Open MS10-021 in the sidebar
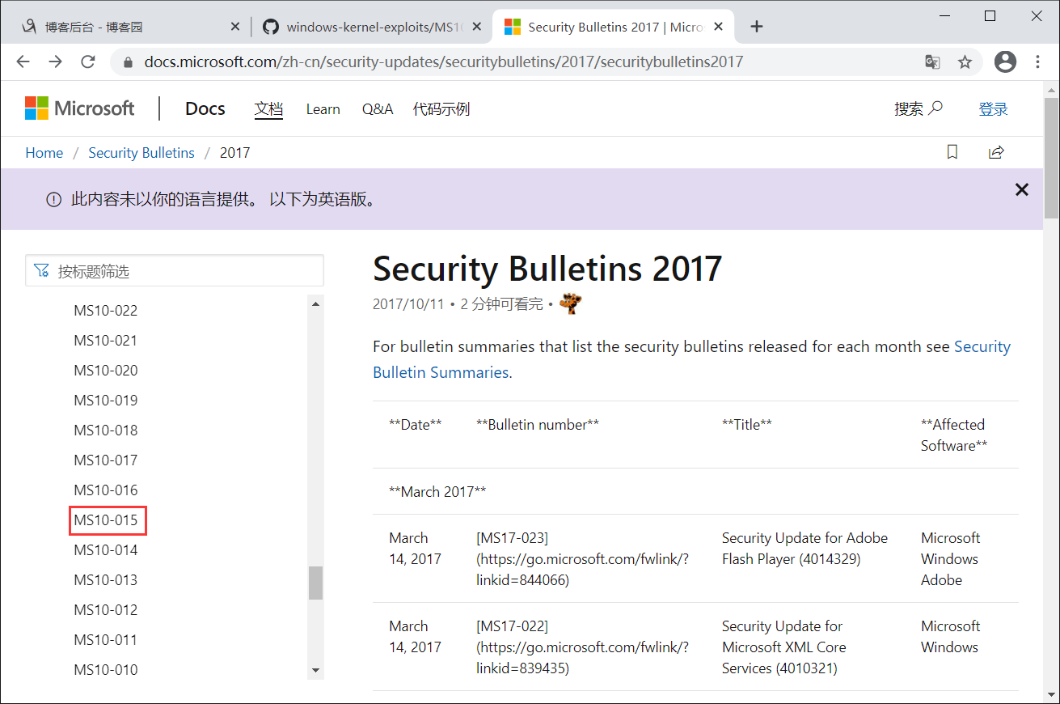Image resolution: width=1060 pixels, height=704 pixels. point(106,341)
